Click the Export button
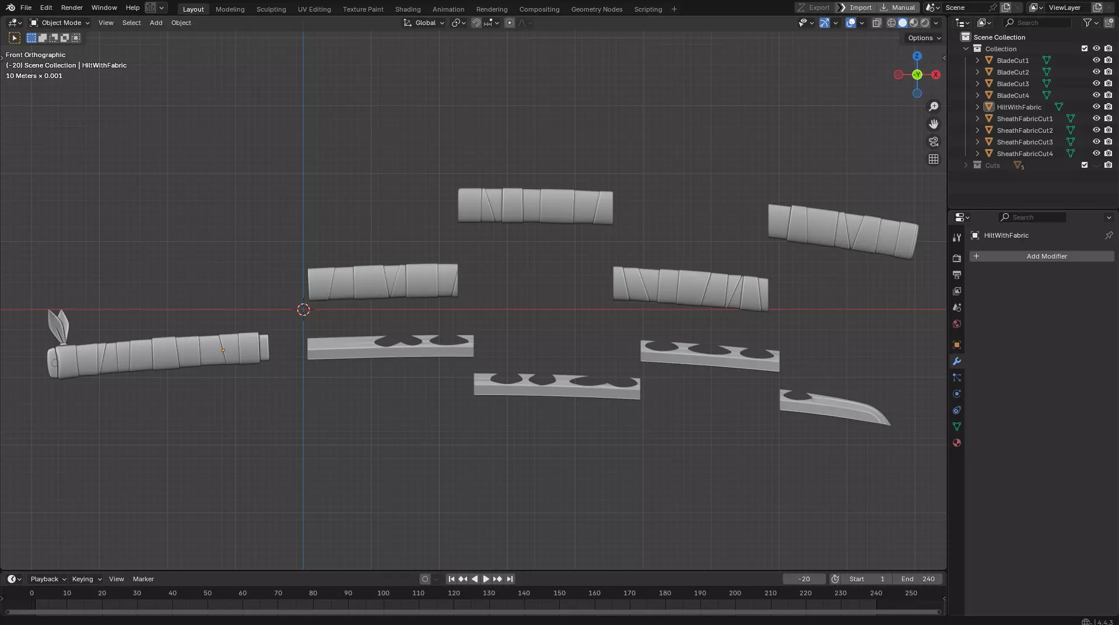This screenshot has height=625, width=1119. point(813,8)
